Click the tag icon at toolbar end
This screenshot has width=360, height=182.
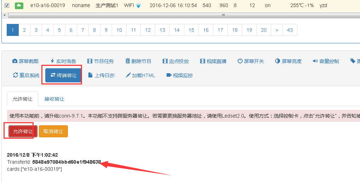click(353, 61)
